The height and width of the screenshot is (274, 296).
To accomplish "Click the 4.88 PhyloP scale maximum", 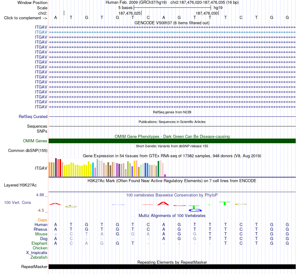I will pyautogui.click(x=40, y=195).
